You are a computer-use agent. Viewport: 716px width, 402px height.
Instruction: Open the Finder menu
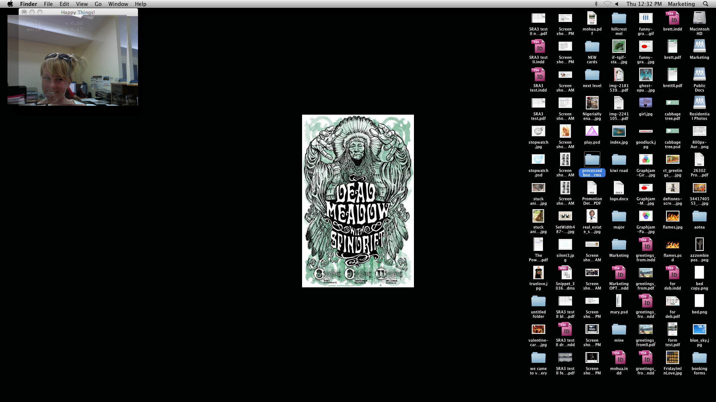coord(29,4)
